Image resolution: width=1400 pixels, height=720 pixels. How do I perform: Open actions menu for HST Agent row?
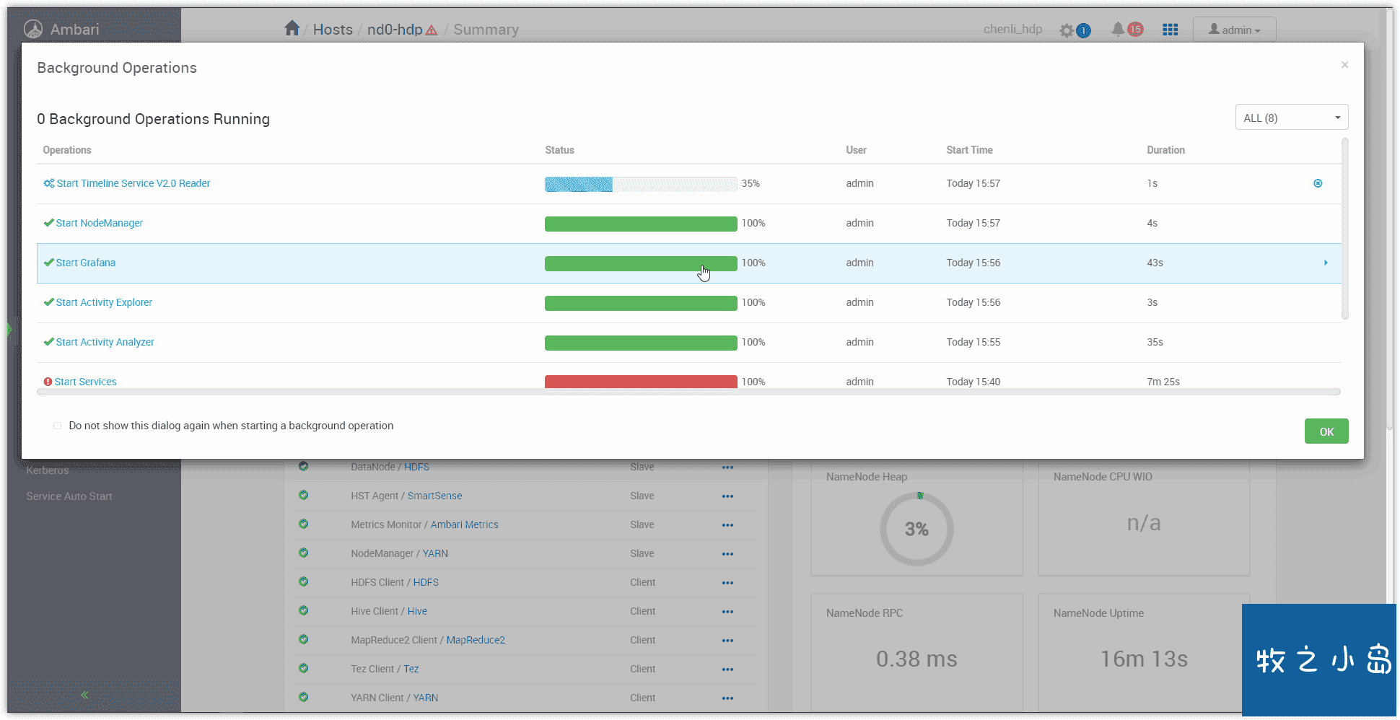[x=727, y=496]
